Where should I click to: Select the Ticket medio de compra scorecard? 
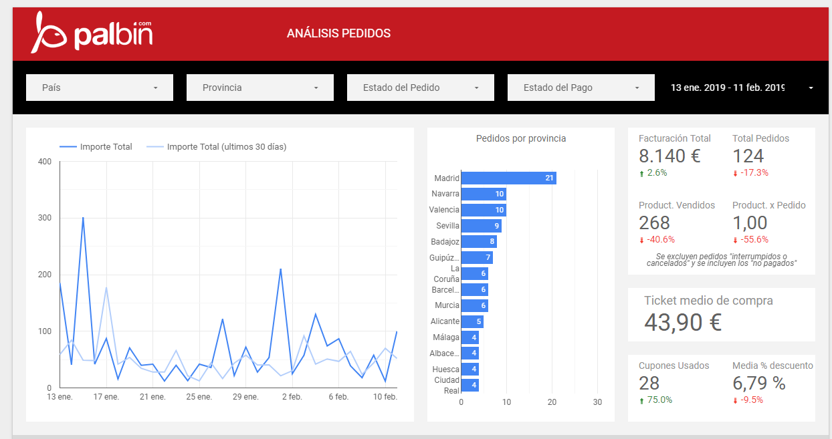(721, 314)
